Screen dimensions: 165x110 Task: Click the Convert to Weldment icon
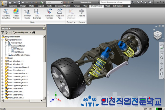(71, 14)
